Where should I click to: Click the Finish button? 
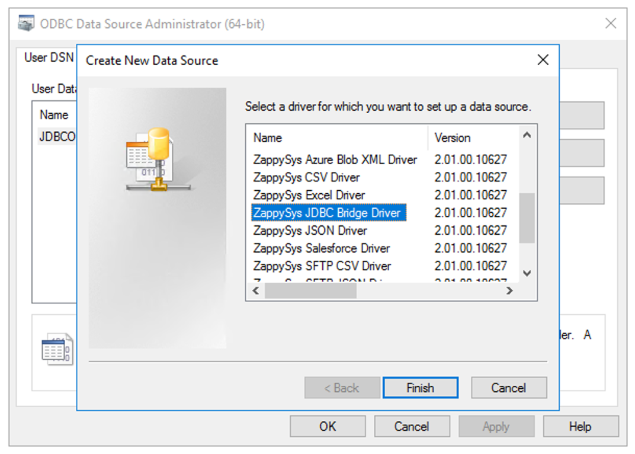420,388
